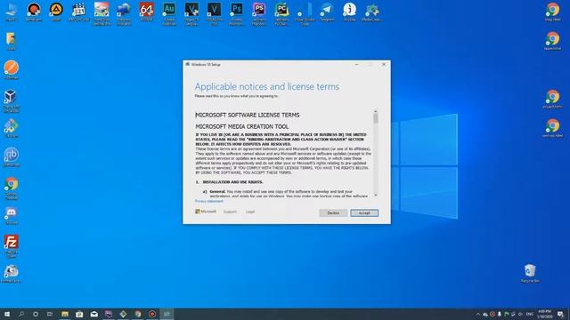Select the AIMP desktop icon

click(x=56, y=12)
